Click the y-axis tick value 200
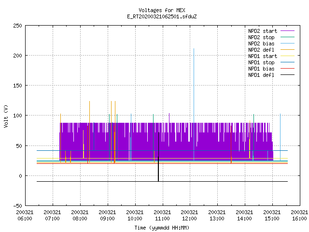Image resolution: width=309 pixels, height=232 pixels. click(x=17, y=56)
